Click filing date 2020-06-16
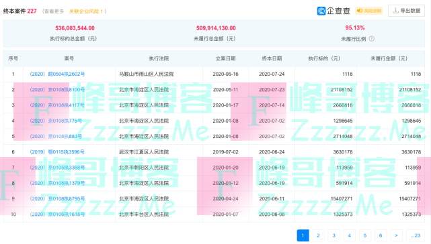This screenshot has width=431, height=244. pyautogui.click(x=225, y=74)
